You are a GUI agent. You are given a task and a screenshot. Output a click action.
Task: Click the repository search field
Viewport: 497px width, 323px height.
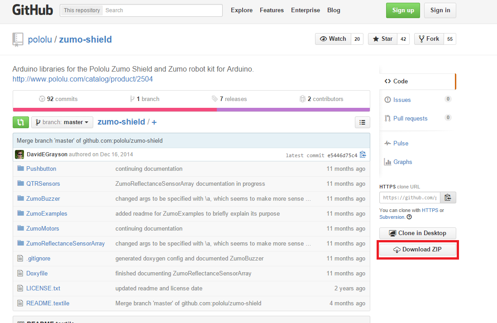tap(162, 10)
